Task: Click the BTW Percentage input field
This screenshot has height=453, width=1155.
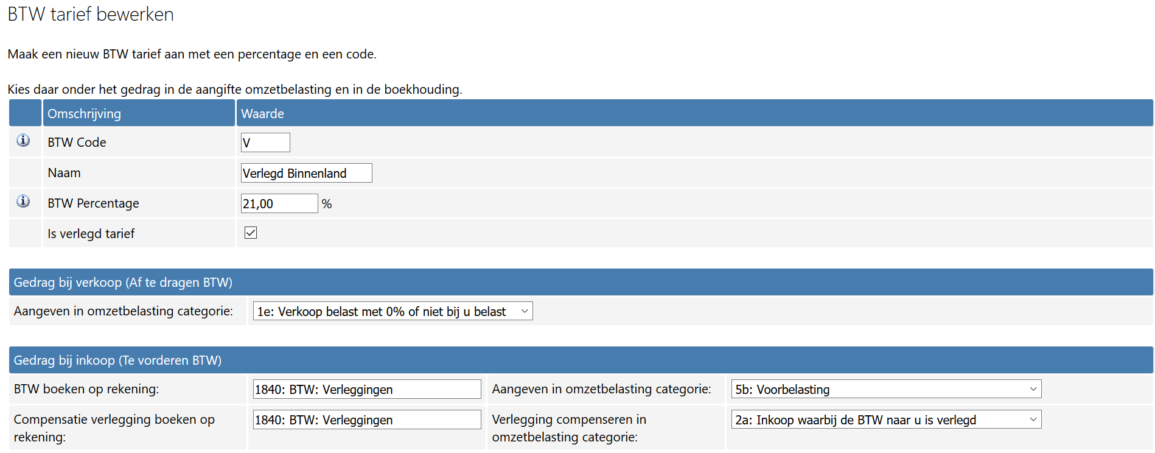Action: coord(279,203)
